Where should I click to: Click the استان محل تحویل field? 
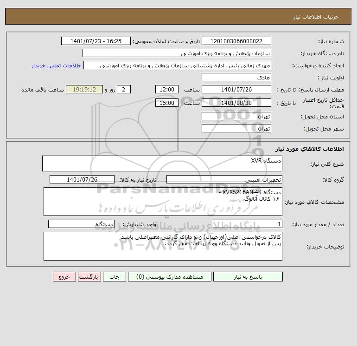[236, 116]
